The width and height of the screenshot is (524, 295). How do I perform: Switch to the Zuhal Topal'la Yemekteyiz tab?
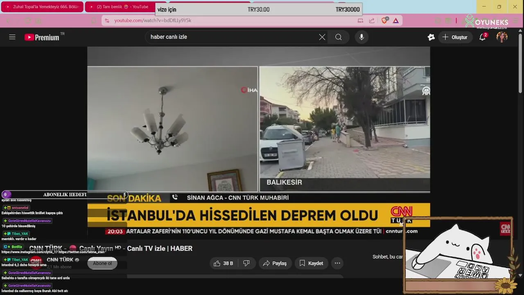click(42, 7)
